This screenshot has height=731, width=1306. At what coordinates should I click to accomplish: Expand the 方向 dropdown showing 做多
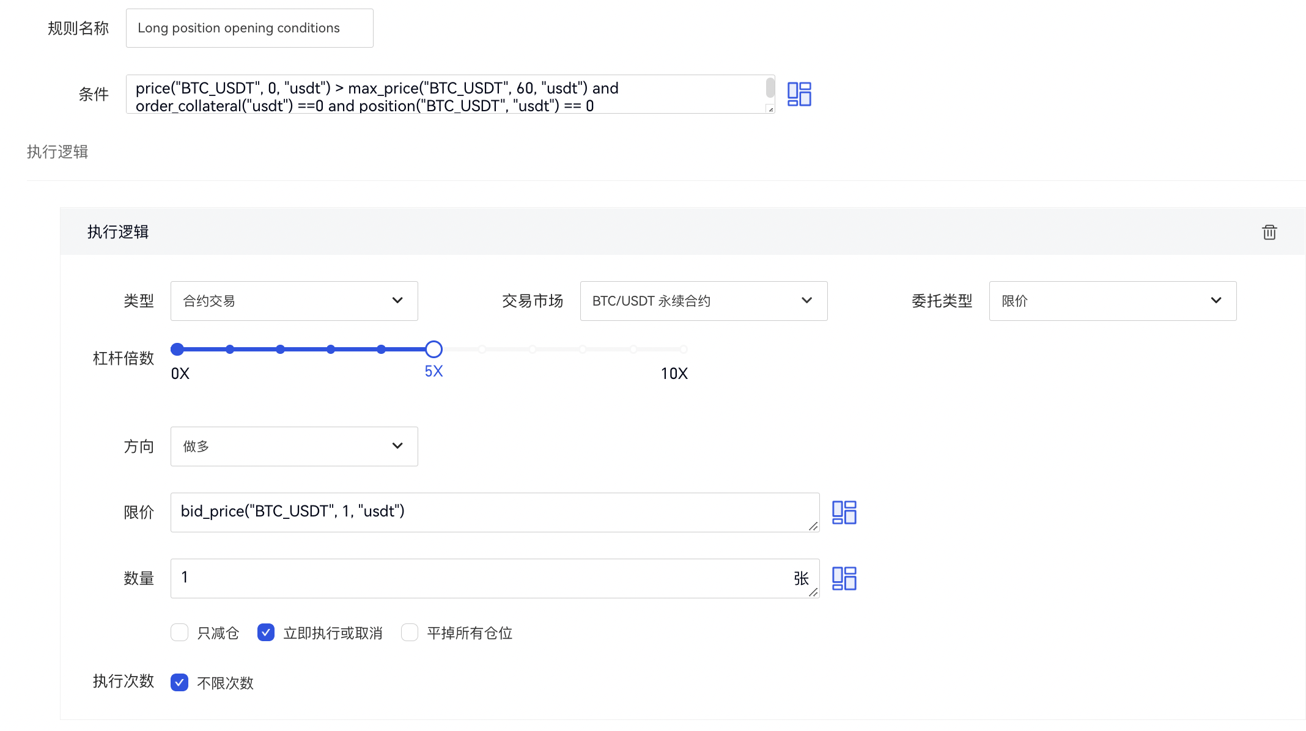coord(294,446)
